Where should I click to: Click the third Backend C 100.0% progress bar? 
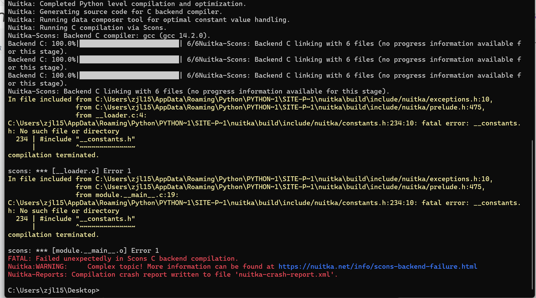129,75
